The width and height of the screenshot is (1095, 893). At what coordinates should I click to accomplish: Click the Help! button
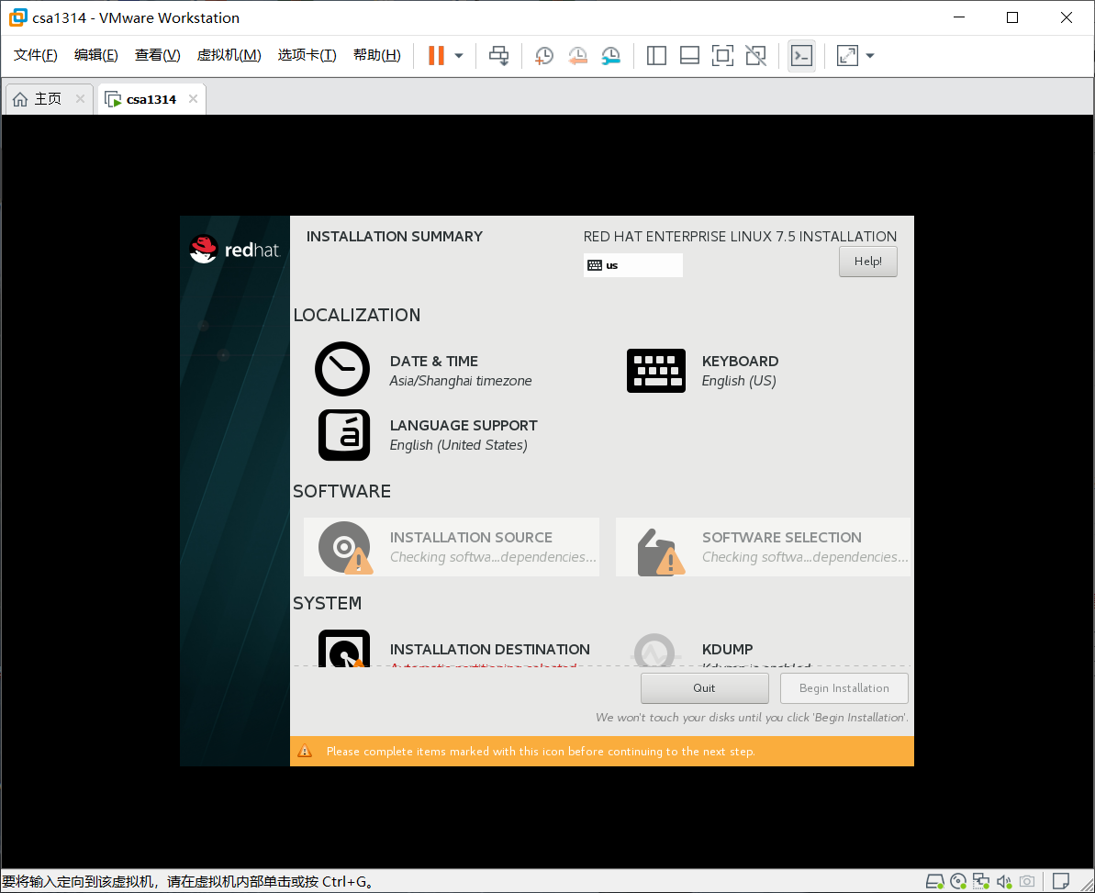click(x=868, y=262)
